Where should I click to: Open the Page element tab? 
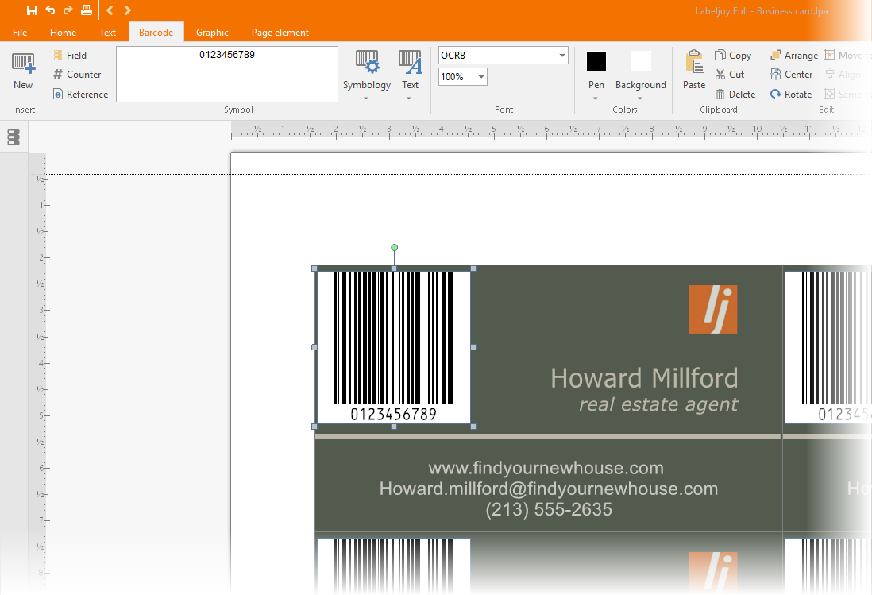tap(280, 33)
